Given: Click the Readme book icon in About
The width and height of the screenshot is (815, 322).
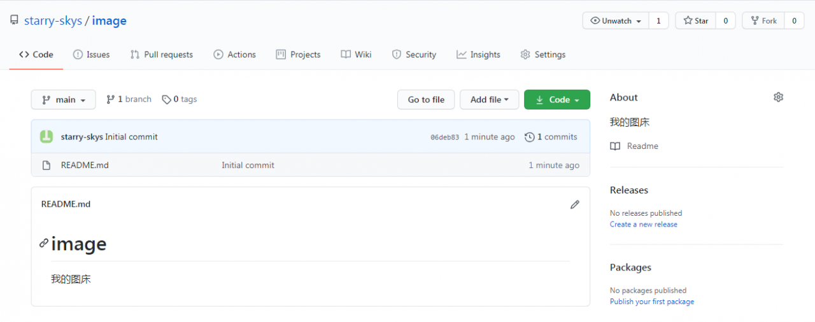Looking at the screenshot, I should point(615,146).
